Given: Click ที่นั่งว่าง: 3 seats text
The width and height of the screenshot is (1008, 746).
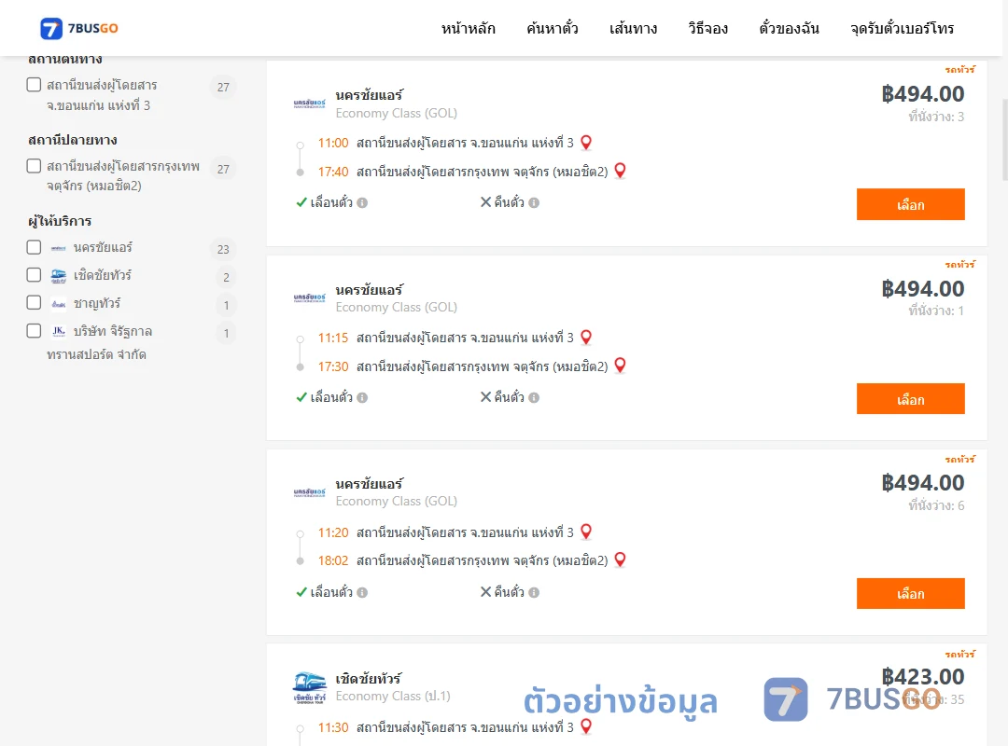Looking at the screenshot, I should point(936,117).
